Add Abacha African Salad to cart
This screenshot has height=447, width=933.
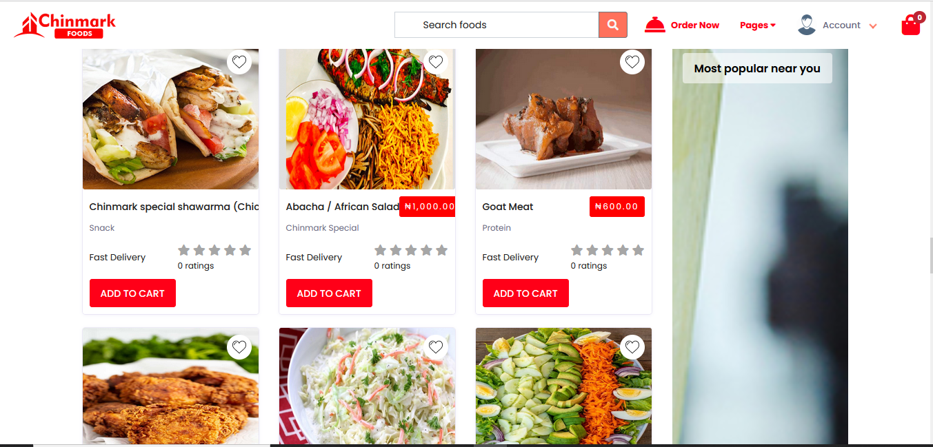point(329,293)
